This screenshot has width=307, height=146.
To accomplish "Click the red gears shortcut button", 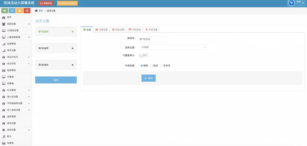I will coord(27,11).
